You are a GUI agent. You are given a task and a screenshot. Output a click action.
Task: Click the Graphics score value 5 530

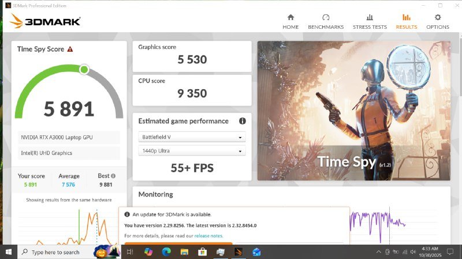(192, 60)
